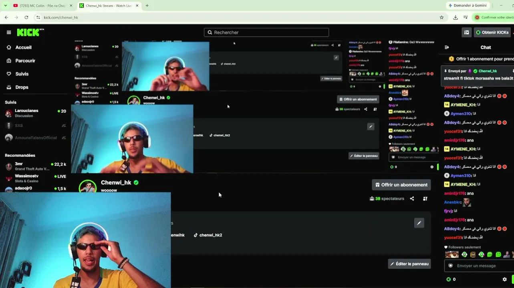Open chat settings gear
Screen dimensions: 514x288
504,279
